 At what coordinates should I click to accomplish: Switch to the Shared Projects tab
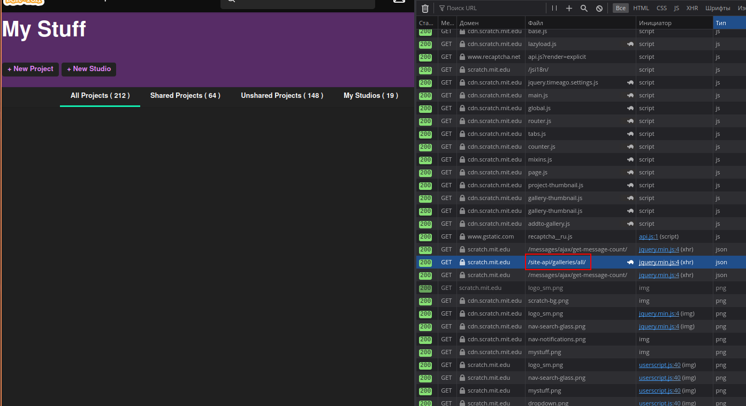tap(185, 96)
